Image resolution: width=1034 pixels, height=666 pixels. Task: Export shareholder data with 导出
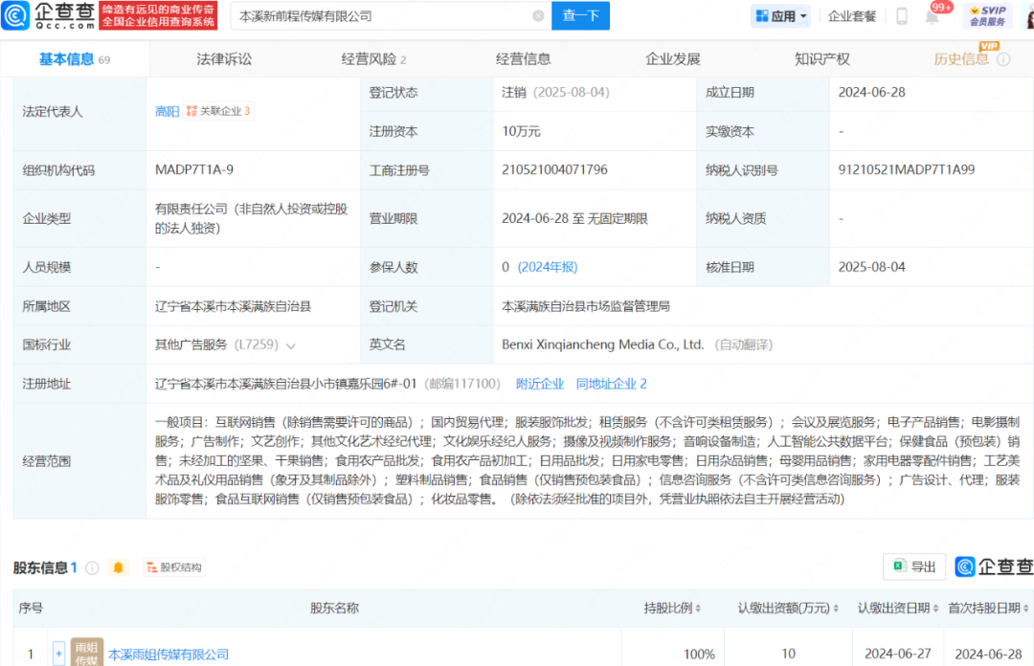(913, 566)
